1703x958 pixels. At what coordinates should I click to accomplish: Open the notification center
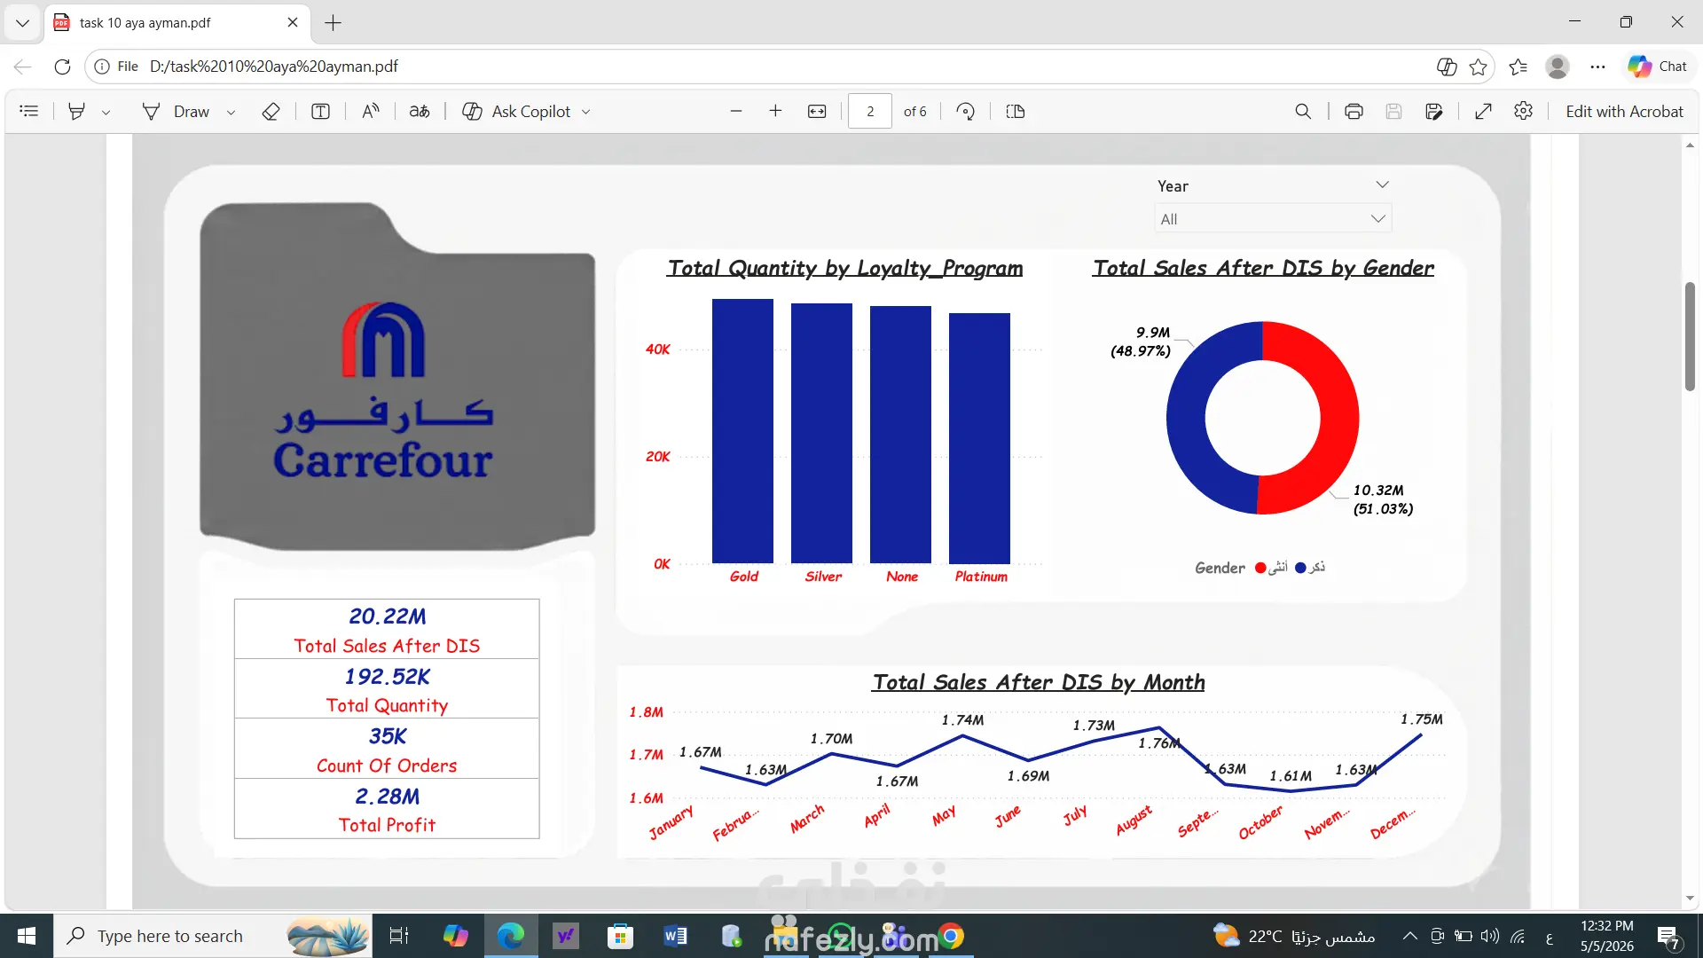point(1668,937)
